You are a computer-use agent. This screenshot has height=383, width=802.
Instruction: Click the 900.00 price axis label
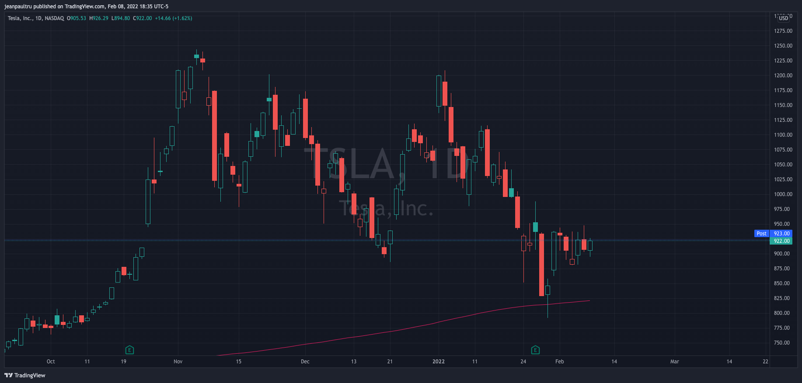(781, 254)
